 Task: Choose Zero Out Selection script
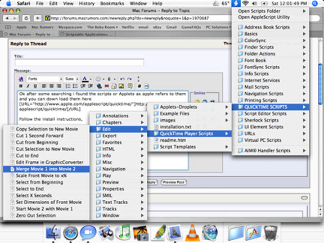click(x=46, y=215)
